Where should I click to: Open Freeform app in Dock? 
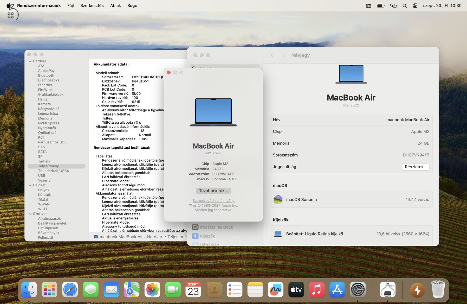coord(276,289)
